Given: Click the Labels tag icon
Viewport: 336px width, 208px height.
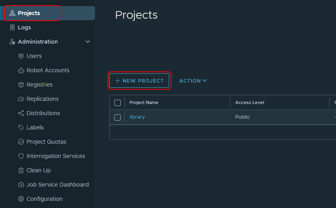Looking at the screenshot, I should click(21, 127).
